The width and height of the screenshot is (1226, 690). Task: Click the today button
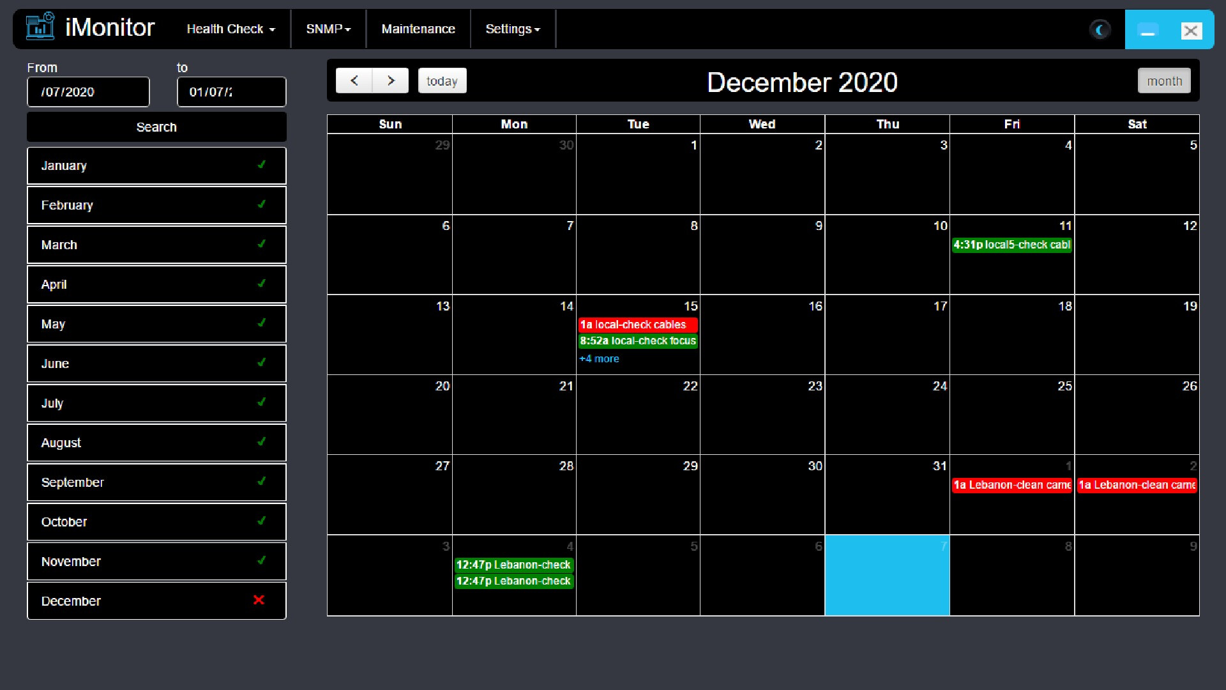click(x=442, y=81)
